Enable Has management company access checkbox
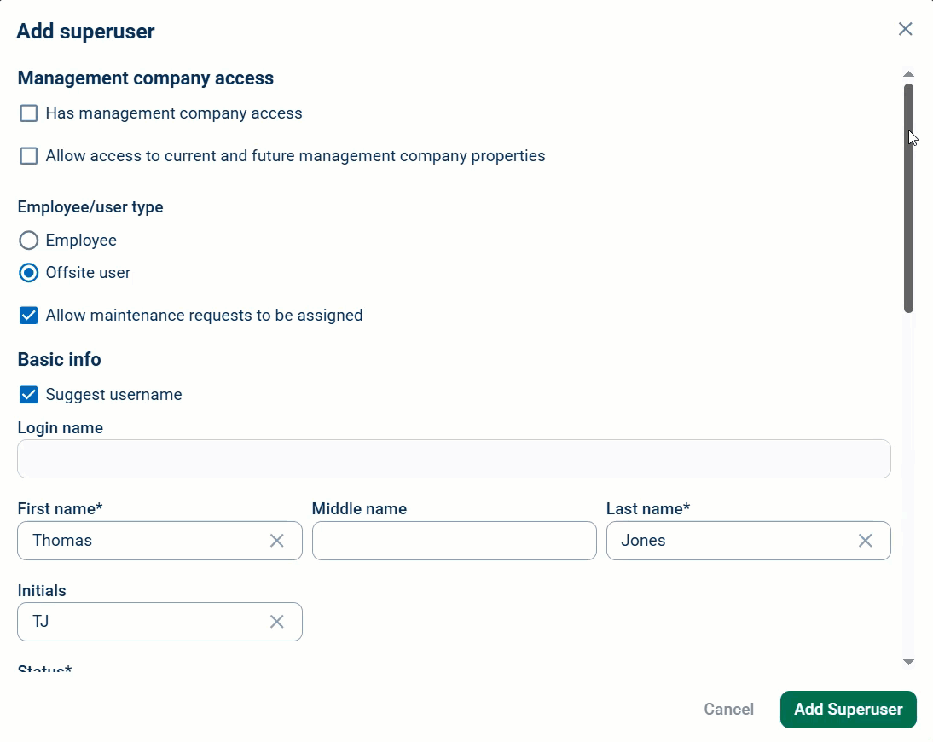 point(28,113)
